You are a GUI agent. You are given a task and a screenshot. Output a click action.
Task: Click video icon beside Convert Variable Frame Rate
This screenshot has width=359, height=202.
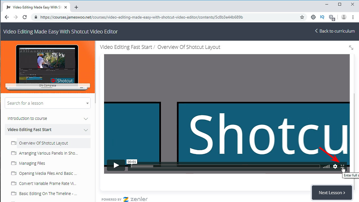tap(14, 183)
